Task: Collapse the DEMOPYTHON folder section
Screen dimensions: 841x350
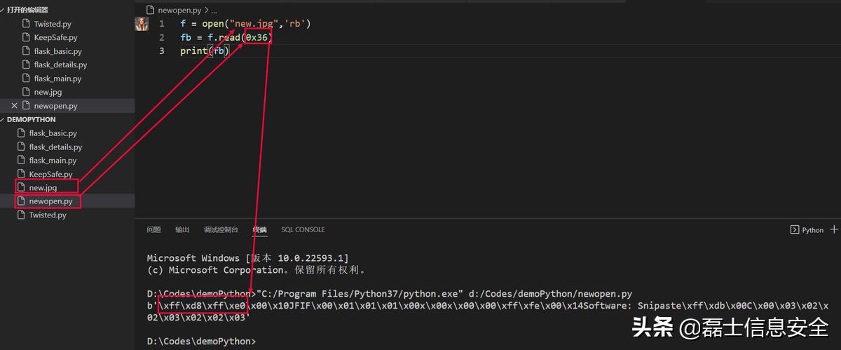Action: 4,120
